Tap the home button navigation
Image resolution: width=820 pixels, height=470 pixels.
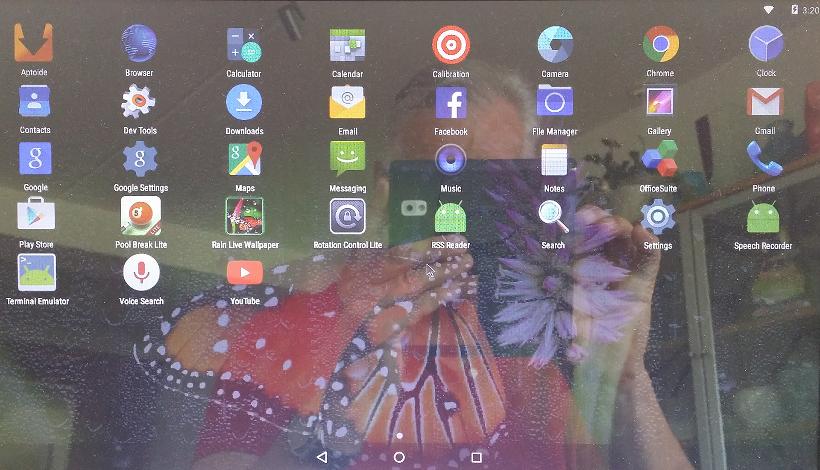(x=398, y=456)
